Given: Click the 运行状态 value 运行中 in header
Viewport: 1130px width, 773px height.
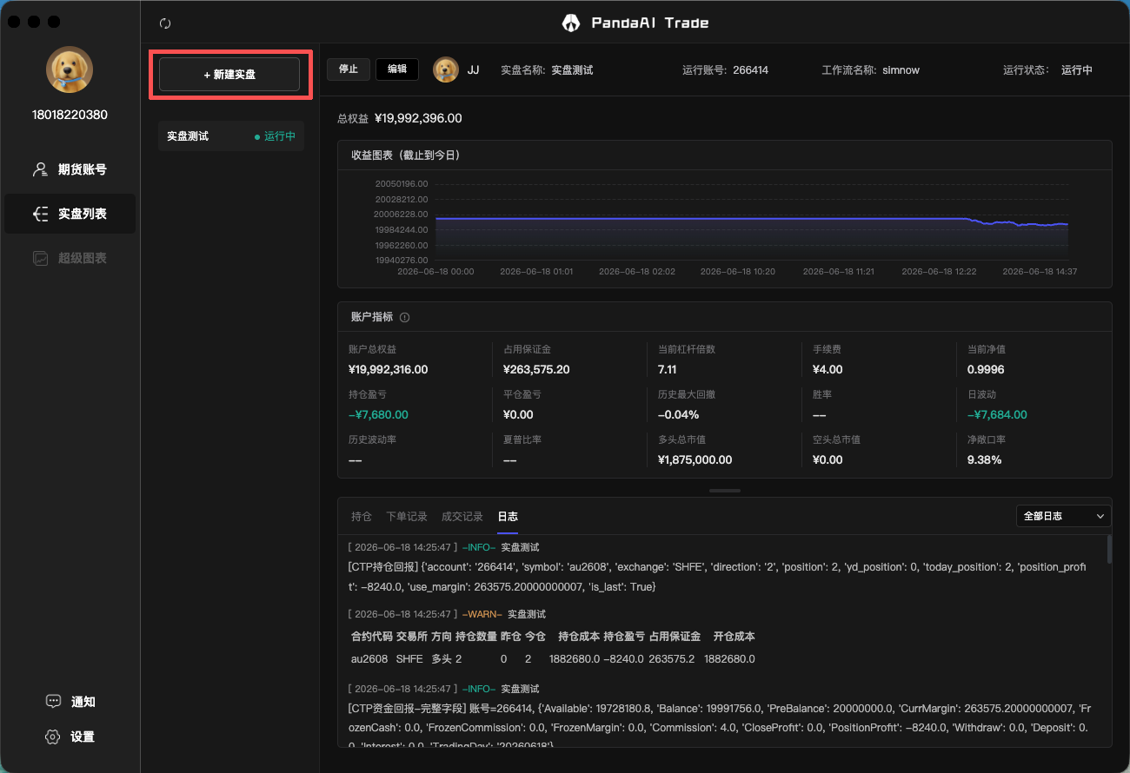Looking at the screenshot, I should pos(1077,69).
